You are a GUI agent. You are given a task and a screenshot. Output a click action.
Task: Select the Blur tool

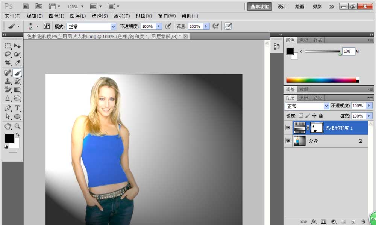[8, 98]
